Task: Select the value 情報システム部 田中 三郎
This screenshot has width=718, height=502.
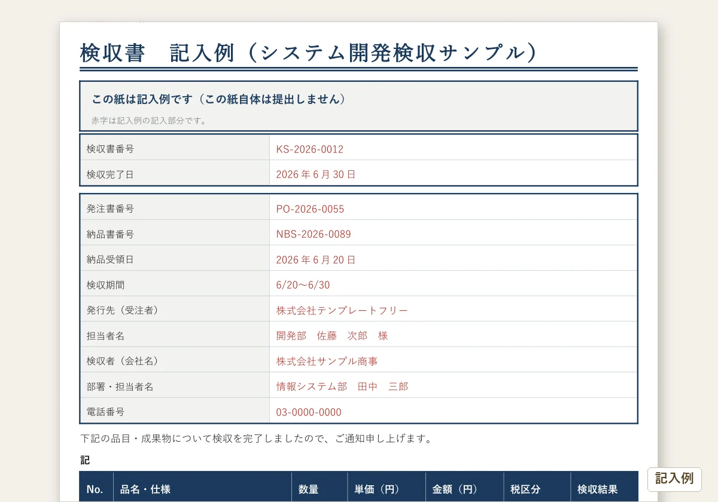Action: 342,387
